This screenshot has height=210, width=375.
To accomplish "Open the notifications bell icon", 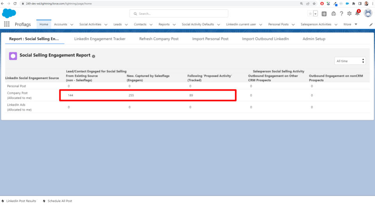I will (357, 13).
